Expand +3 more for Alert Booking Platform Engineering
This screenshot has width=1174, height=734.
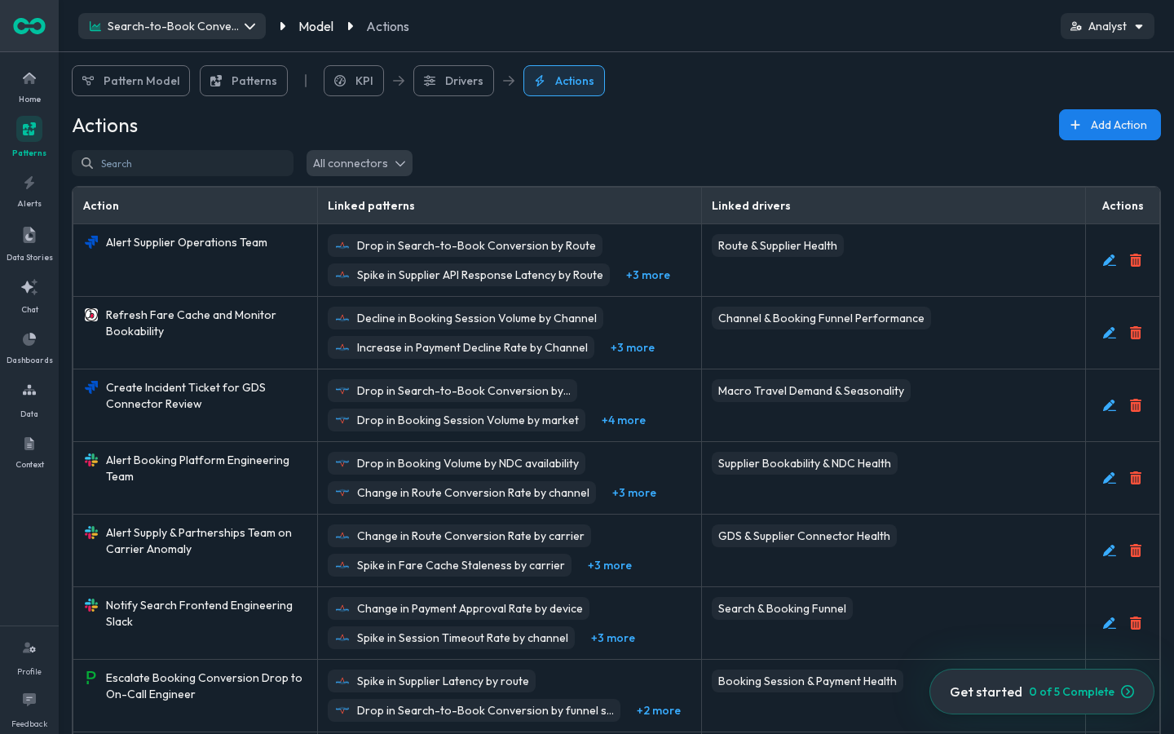pyautogui.click(x=634, y=493)
